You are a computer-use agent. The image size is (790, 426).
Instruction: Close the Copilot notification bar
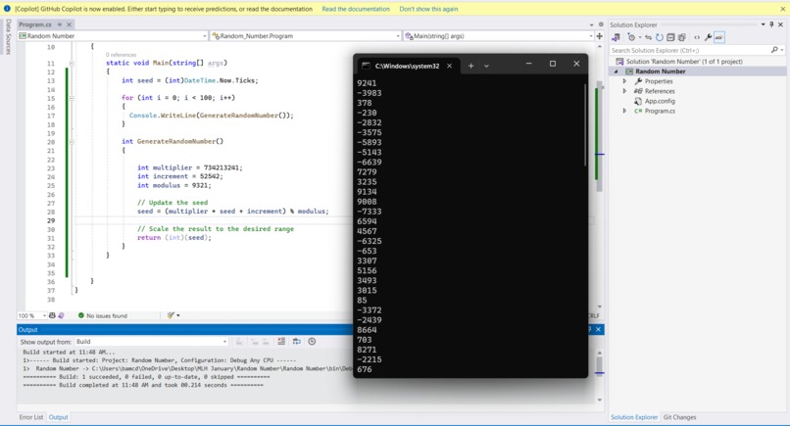tap(783, 9)
